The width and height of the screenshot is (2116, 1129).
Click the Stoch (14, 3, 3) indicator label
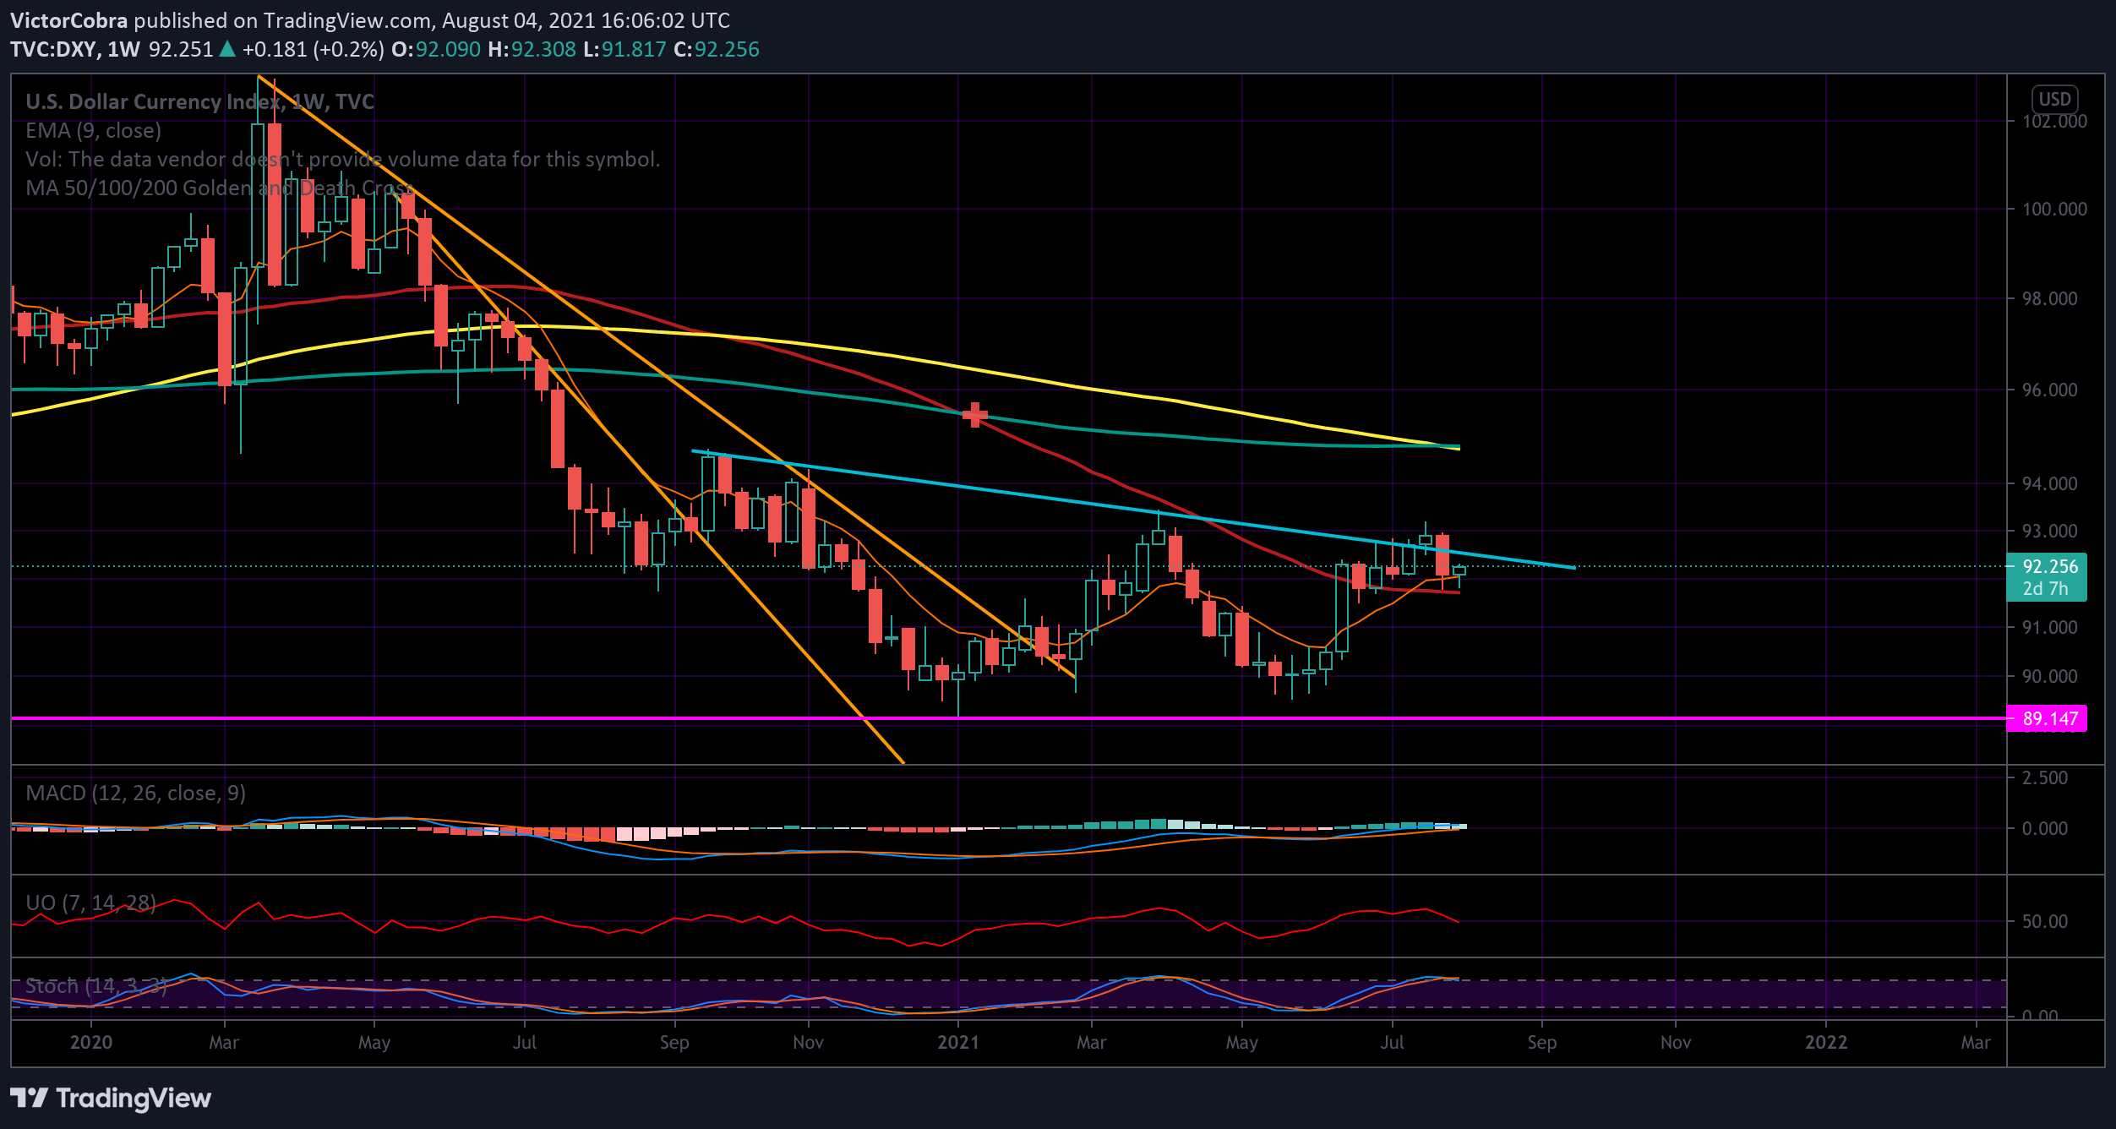tap(95, 985)
